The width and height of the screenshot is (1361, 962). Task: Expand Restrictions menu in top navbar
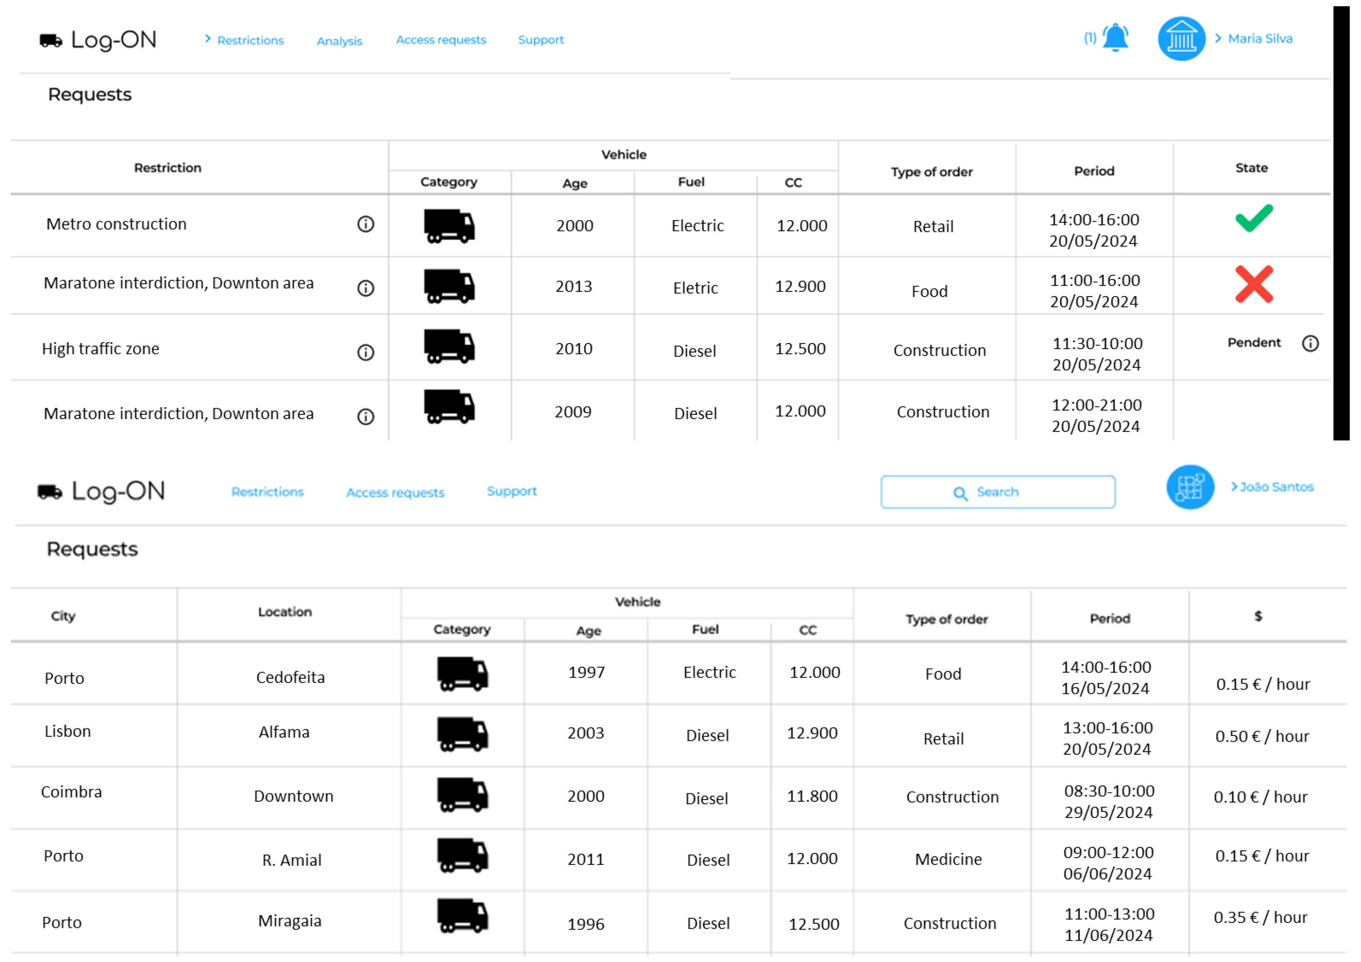point(250,40)
